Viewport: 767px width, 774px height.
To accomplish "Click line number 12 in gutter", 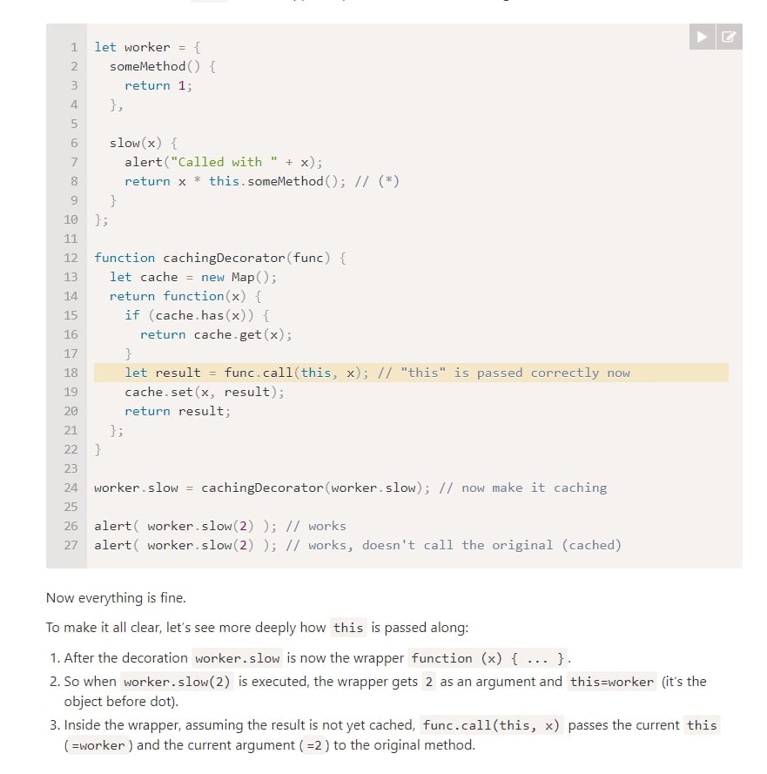I will tap(71, 259).
